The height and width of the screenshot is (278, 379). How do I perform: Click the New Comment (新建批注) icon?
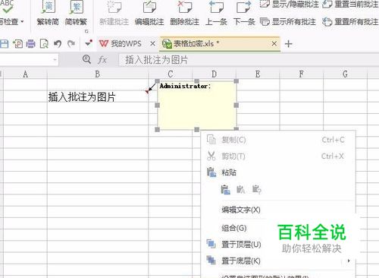point(114,7)
